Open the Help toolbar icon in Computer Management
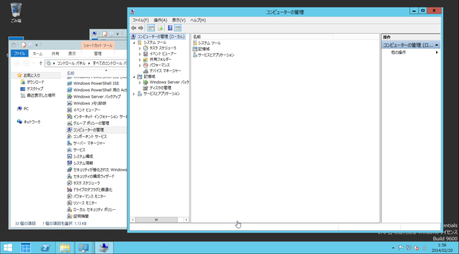This screenshot has height=254, width=459. 170,28
